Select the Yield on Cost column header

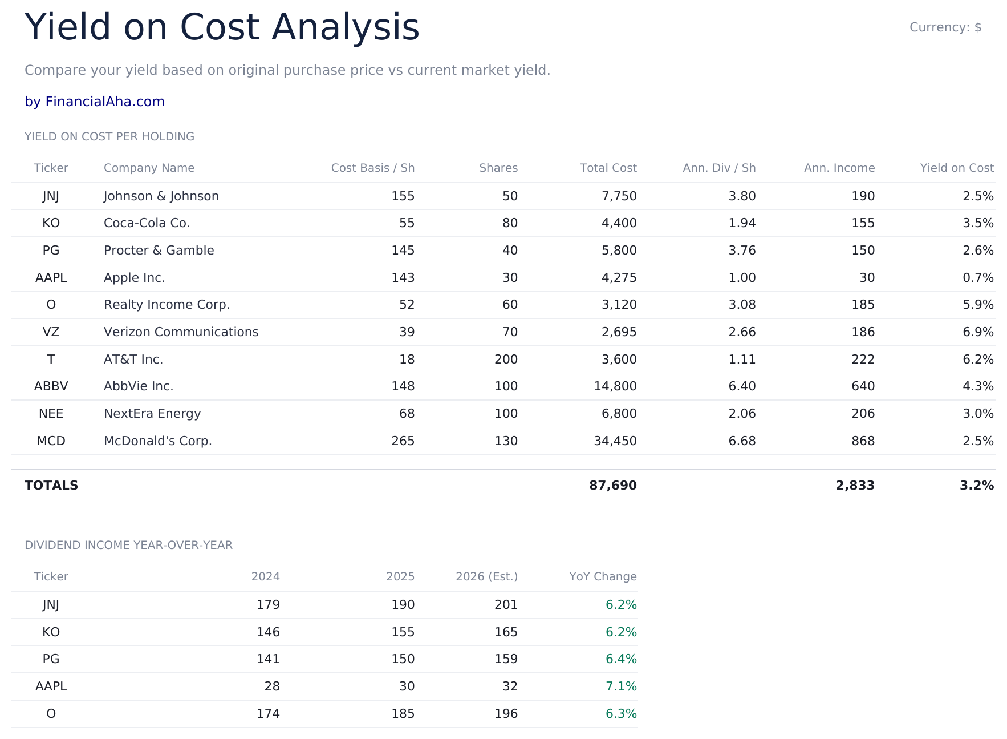[957, 168]
